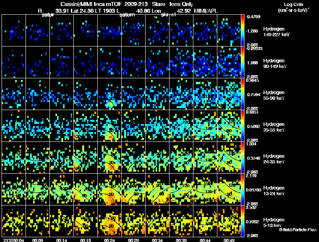Click the 'Hydrogen 149-227 keV' row label

click(x=276, y=32)
